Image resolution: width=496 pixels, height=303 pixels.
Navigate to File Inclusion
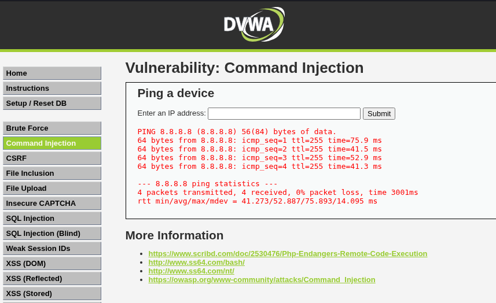click(52, 173)
